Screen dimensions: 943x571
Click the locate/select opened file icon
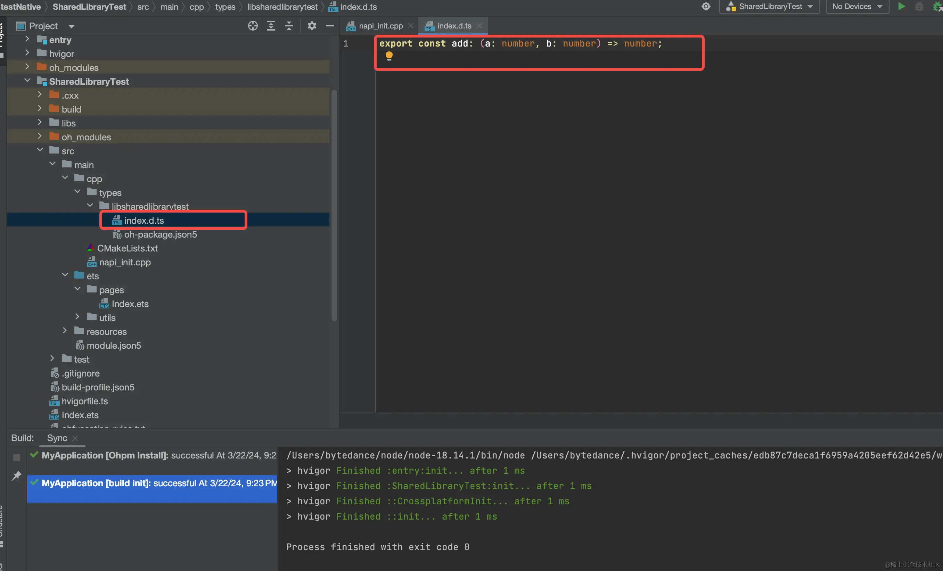click(x=253, y=26)
